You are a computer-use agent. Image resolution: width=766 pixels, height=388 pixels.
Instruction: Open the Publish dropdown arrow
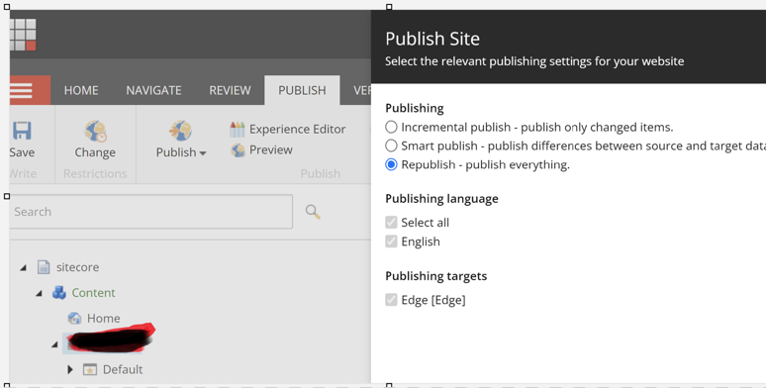click(x=203, y=153)
